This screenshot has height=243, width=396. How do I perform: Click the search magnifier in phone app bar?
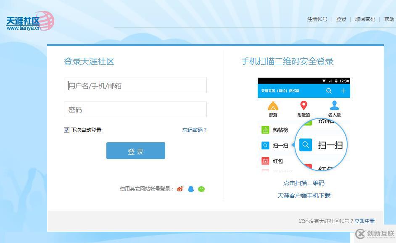point(329,91)
